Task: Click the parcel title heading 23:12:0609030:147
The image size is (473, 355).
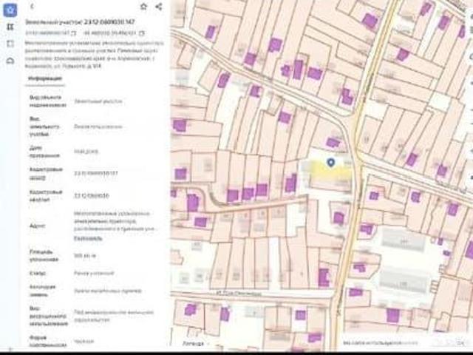Action: pyautogui.click(x=80, y=22)
